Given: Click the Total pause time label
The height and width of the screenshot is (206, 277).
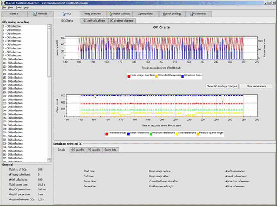Looking at the screenshot, I should pyautogui.click(x=19, y=184).
